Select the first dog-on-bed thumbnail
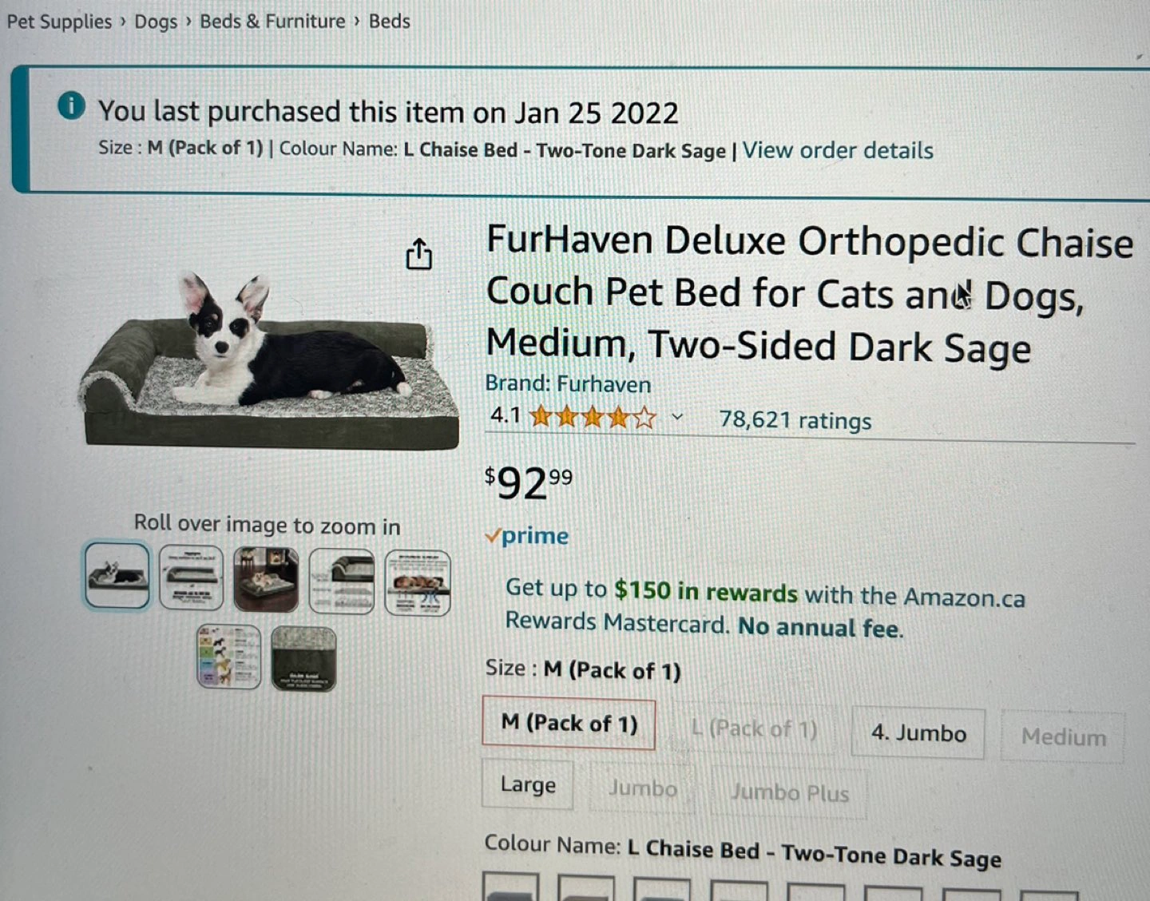This screenshot has width=1150, height=901. coord(117,576)
